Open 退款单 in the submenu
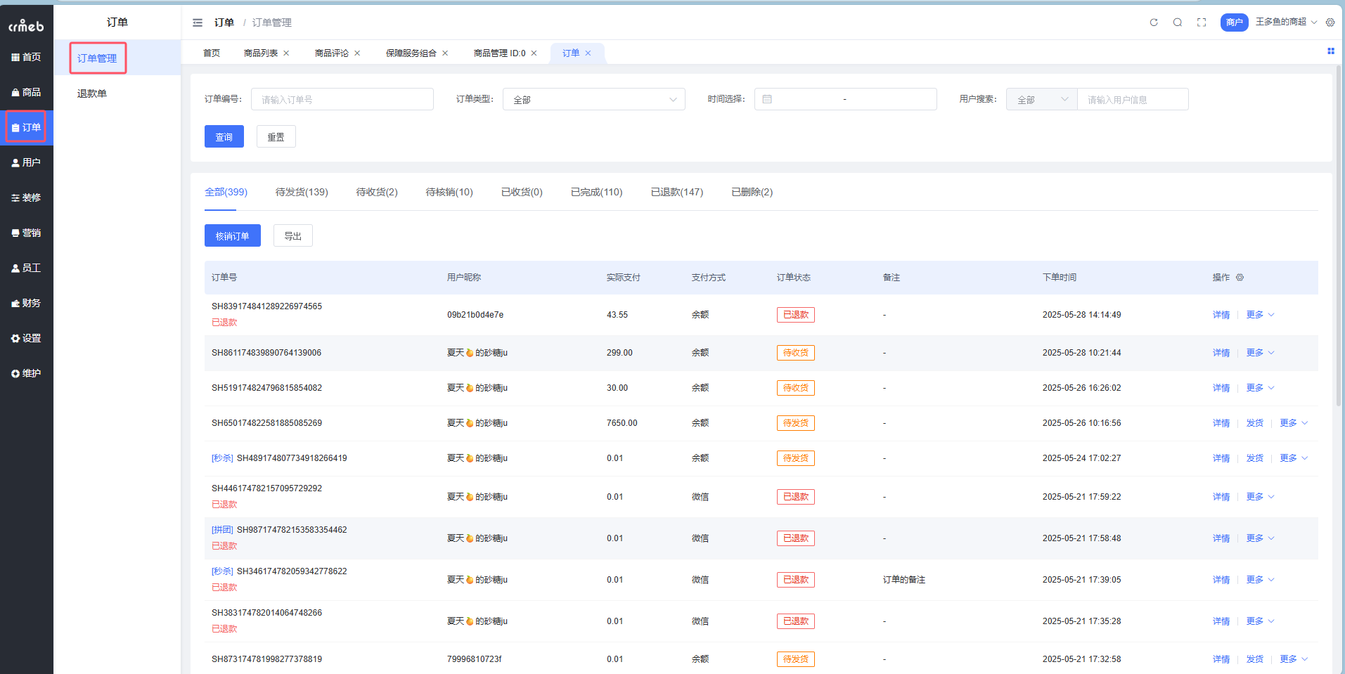Screen dimensions: 1345x674 pos(92,93)
